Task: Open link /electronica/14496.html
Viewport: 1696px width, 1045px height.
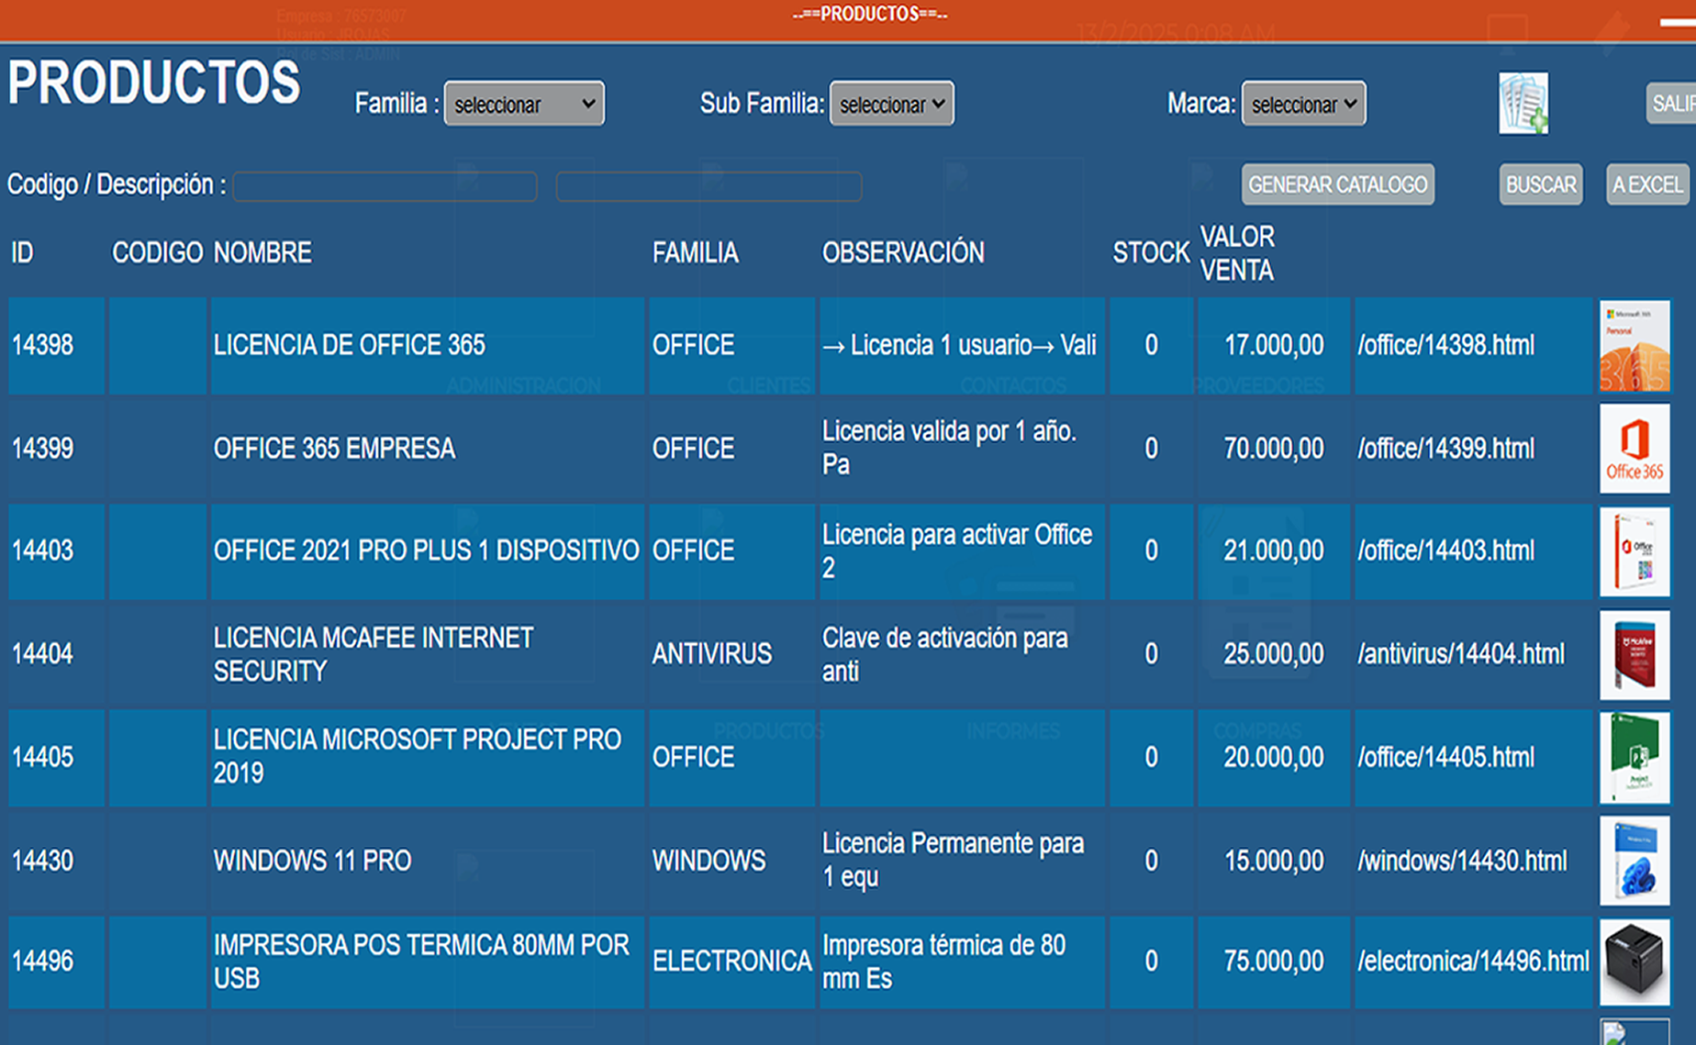Action: 1473,961
